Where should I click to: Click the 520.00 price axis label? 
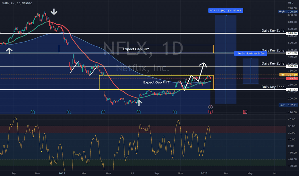tap(292, 43)
